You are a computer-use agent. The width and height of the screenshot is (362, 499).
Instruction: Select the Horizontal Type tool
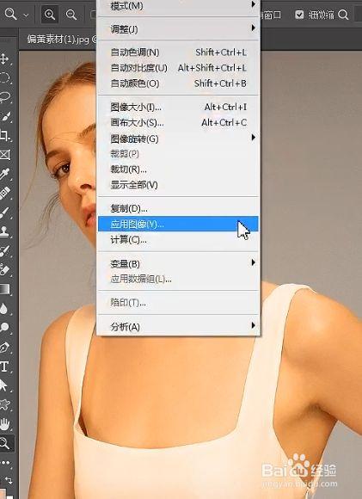pyautogui.click(x=4, y=367)
